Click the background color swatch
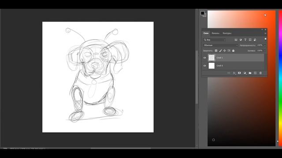The image size is (282, 158). (205, 15)
